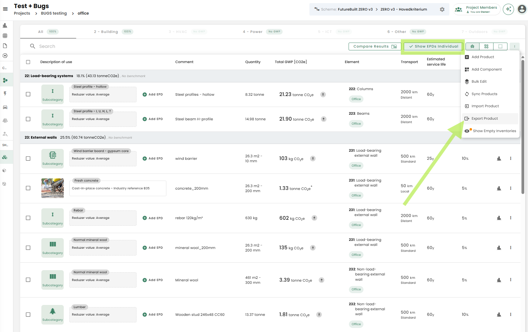Expand GWP details for 21.23 tonne value
This screenshot has width=528, height=332.
pyautogui.click(x=323, y=95)
